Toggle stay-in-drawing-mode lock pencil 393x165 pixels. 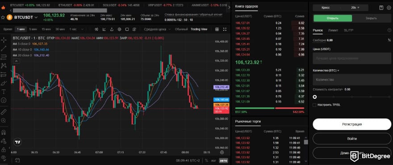pos(4,141)
